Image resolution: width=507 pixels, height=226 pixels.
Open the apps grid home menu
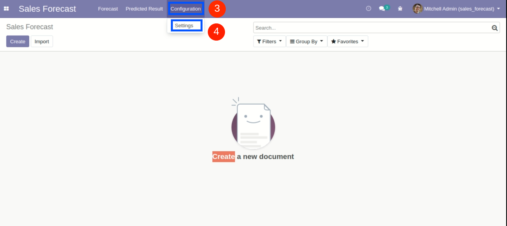click(6, 9)
